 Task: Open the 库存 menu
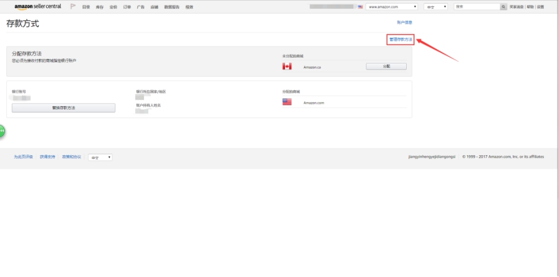pyautogui.click(x=100, y=7)
